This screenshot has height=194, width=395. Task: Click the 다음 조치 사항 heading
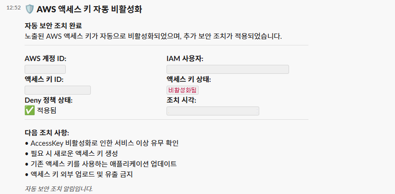47,132
